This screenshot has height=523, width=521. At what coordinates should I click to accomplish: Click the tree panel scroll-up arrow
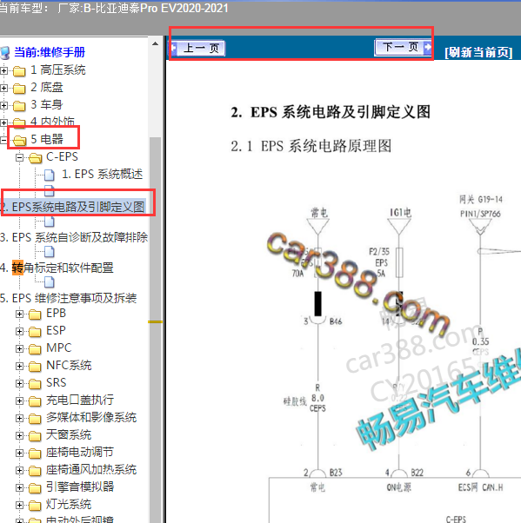click(156, 43)
